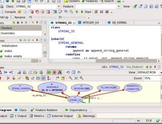Select the first editable text View icon
This screenshot has height=124, width=162.
[x=135, y=6]
